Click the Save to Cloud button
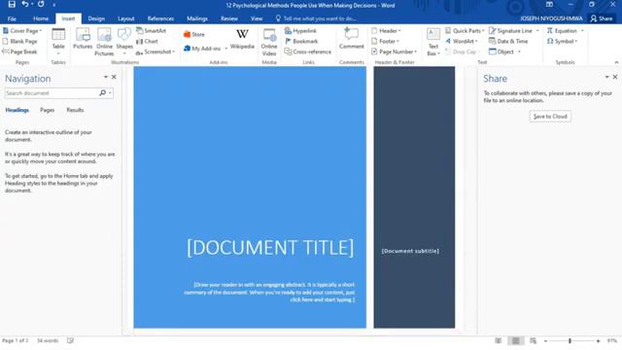This screenshot has height=350, width=622. point(550,117)
